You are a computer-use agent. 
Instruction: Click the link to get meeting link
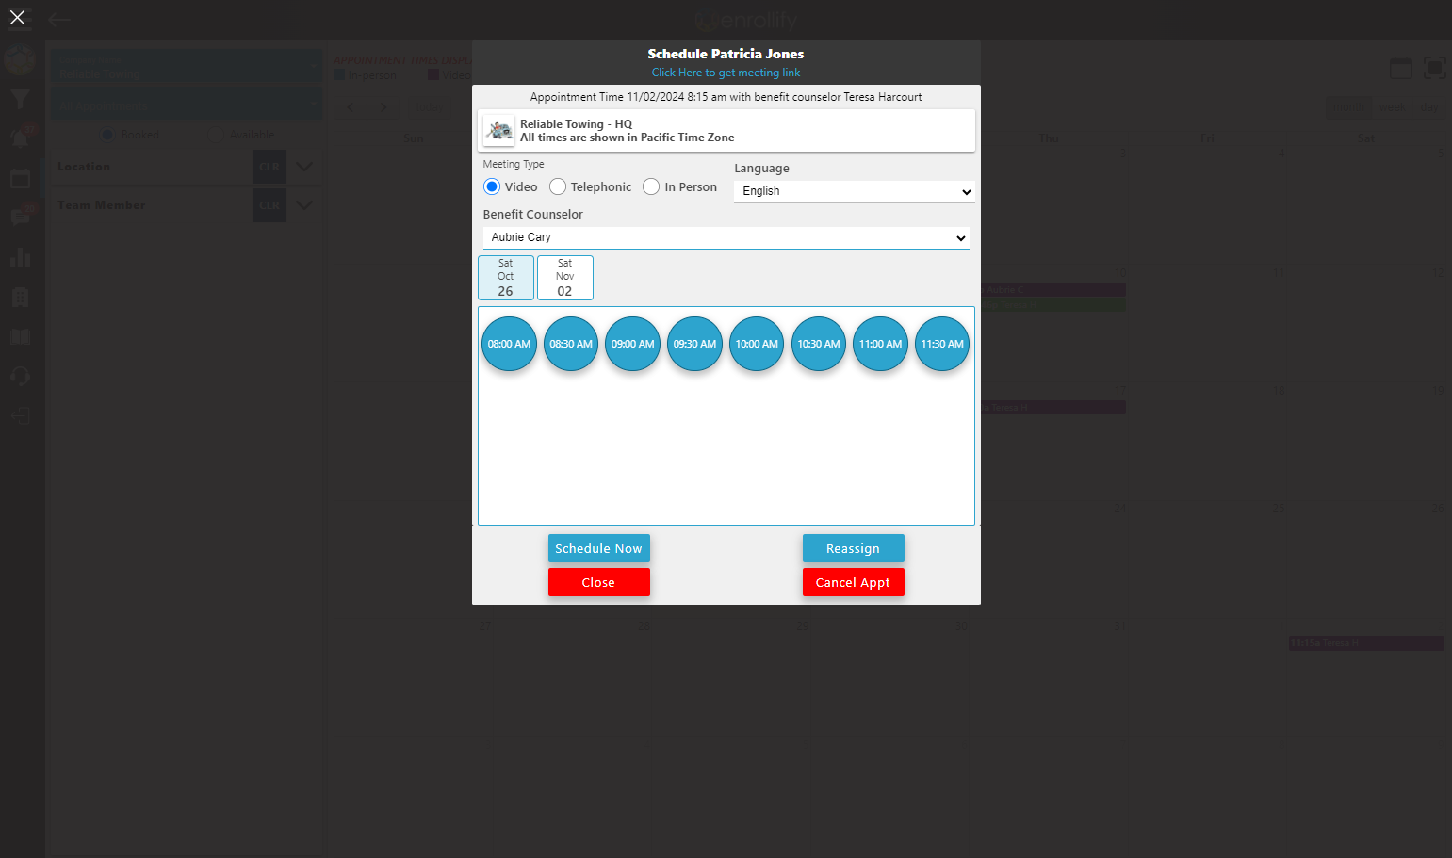[x=726, y=73]
